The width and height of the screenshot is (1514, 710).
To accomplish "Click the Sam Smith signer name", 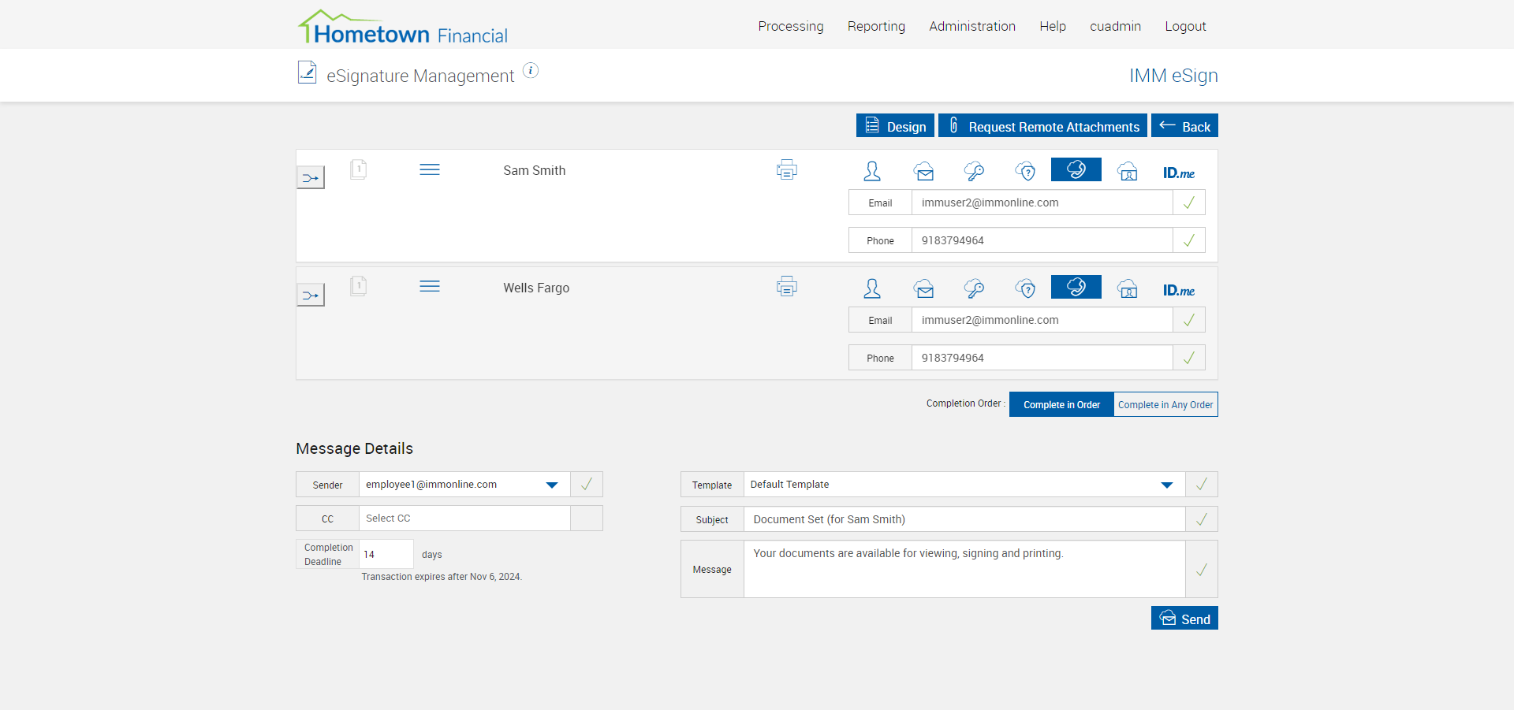I will coord(535,170).
